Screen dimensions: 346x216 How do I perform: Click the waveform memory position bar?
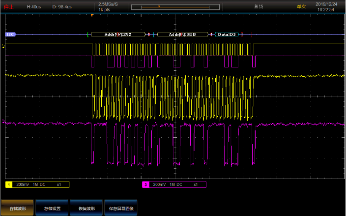click(175, 7)
